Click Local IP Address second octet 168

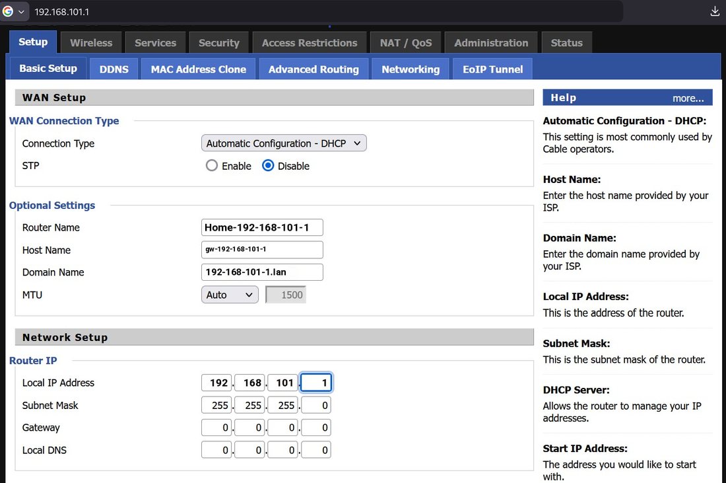click(250, 383)
